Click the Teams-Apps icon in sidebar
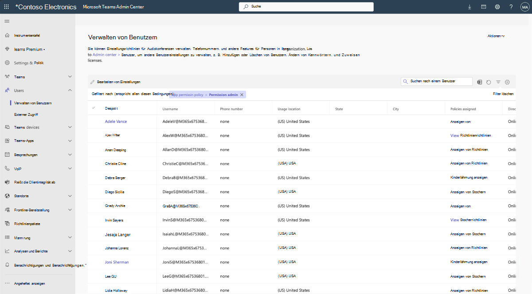 pos(7,141)
